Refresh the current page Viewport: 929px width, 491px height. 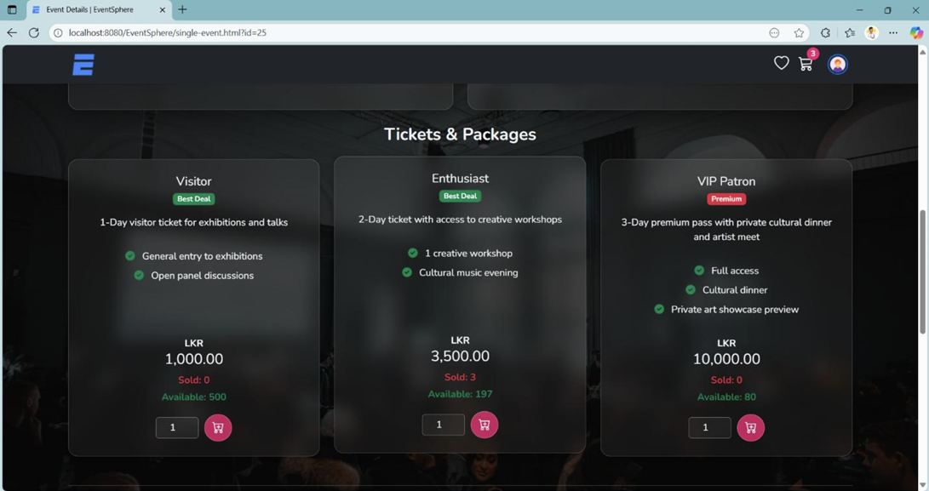point(34,33)
